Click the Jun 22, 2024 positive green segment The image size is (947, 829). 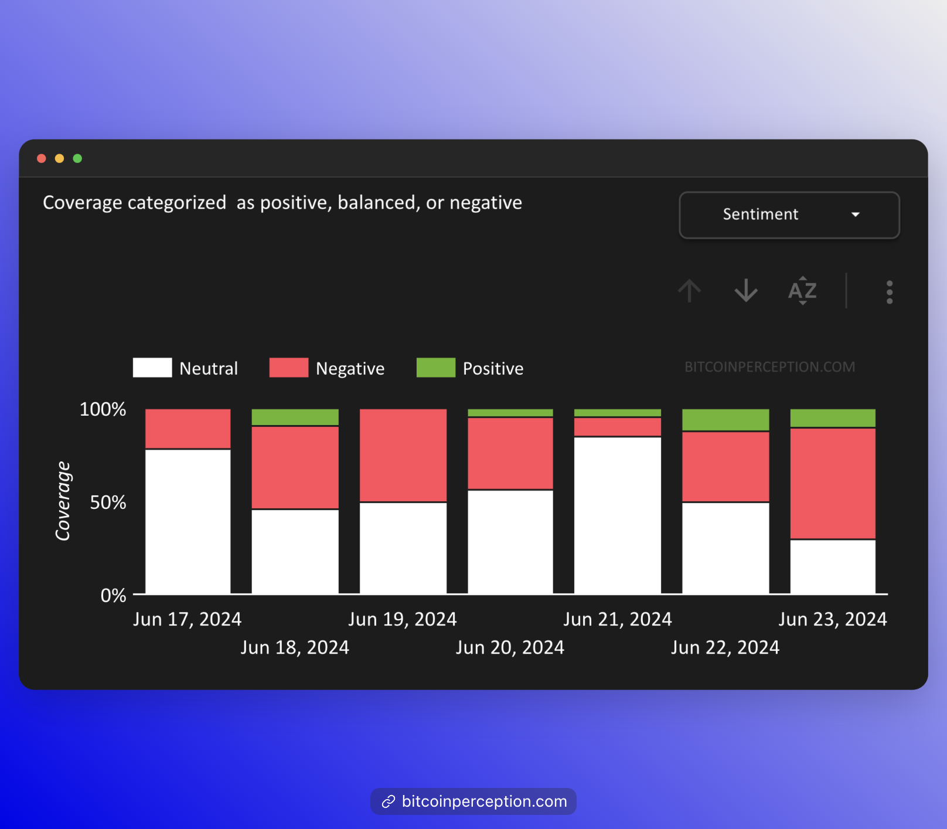(x=725, y=420)
